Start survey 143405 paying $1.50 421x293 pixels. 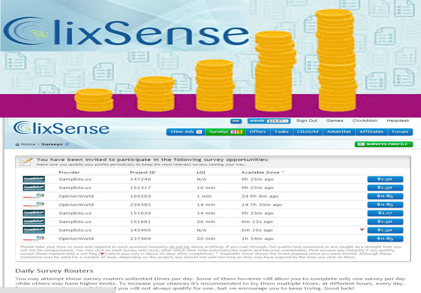click(x=385, y=230)
